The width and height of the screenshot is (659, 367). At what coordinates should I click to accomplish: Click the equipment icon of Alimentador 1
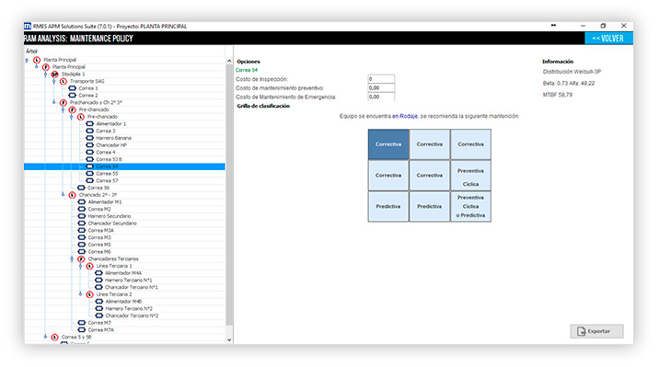click(x=89, y=124)
